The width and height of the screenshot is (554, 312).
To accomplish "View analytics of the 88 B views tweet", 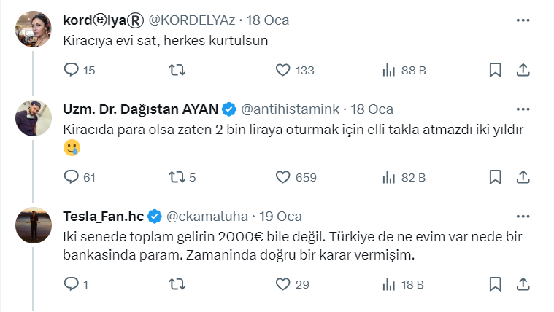I will coord(390,70).
